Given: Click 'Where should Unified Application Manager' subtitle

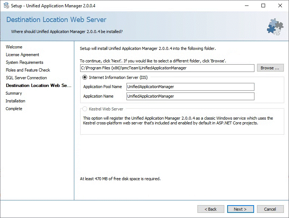Looking at the screenshot, I should [67, 32].
